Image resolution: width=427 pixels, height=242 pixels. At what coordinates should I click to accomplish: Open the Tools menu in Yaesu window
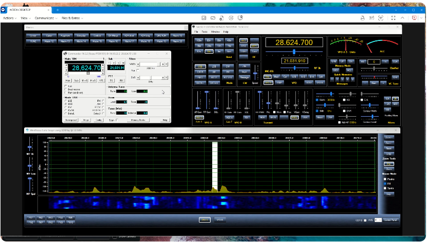[204, 32]
